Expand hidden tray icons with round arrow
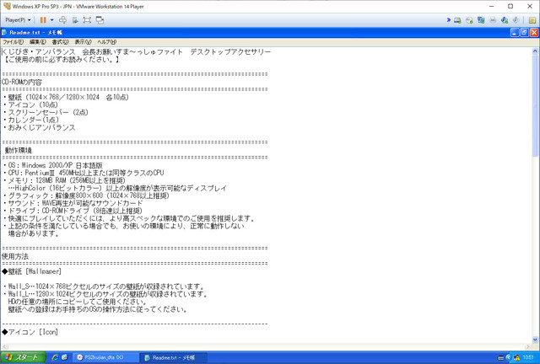The image size is (540, 364). (x=508, y=358)
